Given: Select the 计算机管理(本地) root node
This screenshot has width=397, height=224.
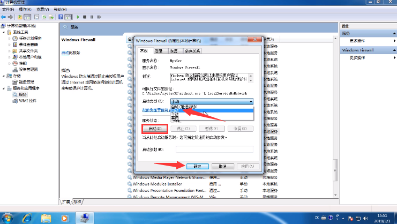Looking at the screenshot, I should (x=21, y=26).
